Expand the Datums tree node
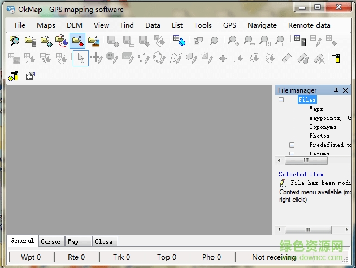356x268 pixels. tap(292, 154)
